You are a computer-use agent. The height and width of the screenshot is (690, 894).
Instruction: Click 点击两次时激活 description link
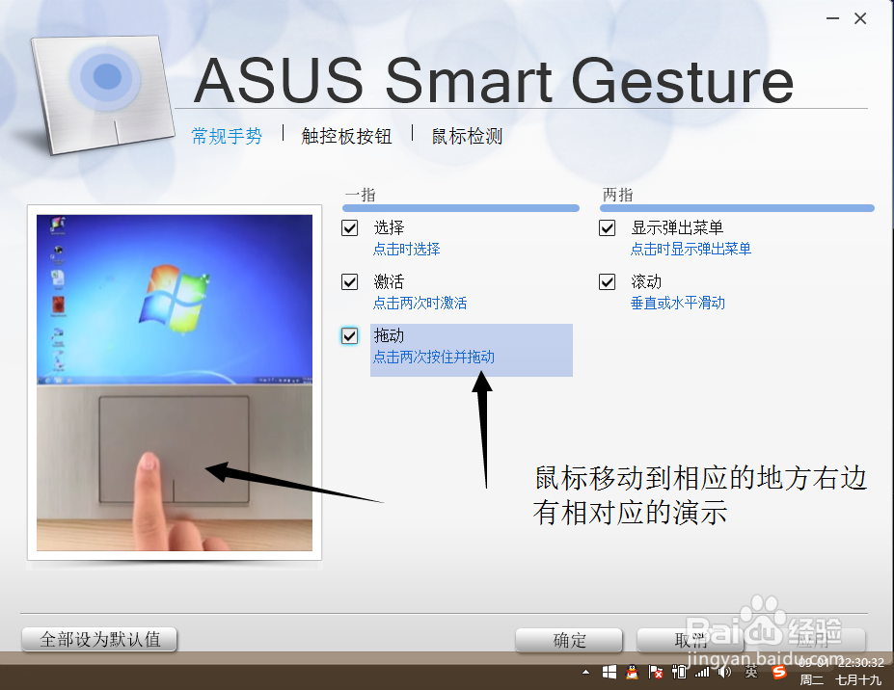(x=420, y=304)
